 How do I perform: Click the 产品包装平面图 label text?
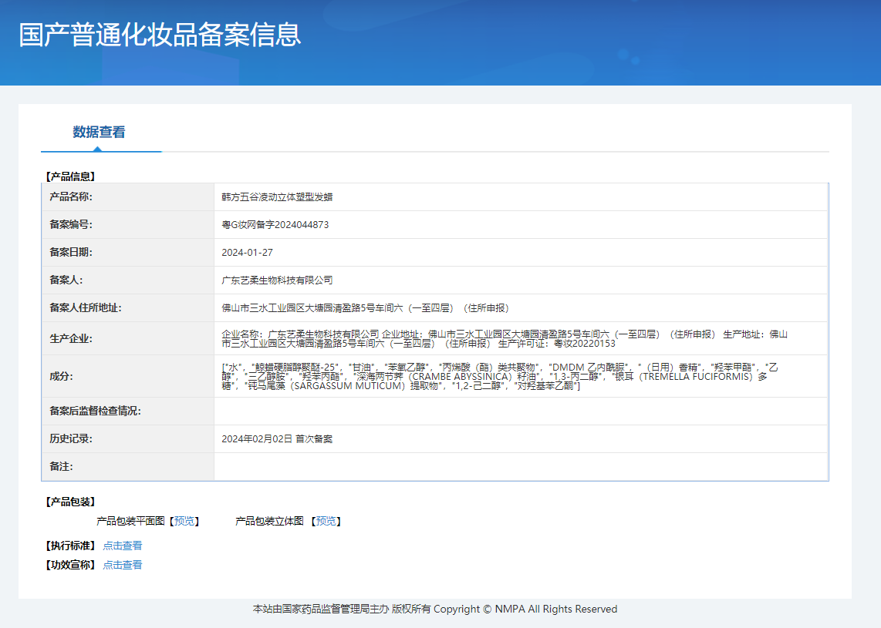click(130, 521)
